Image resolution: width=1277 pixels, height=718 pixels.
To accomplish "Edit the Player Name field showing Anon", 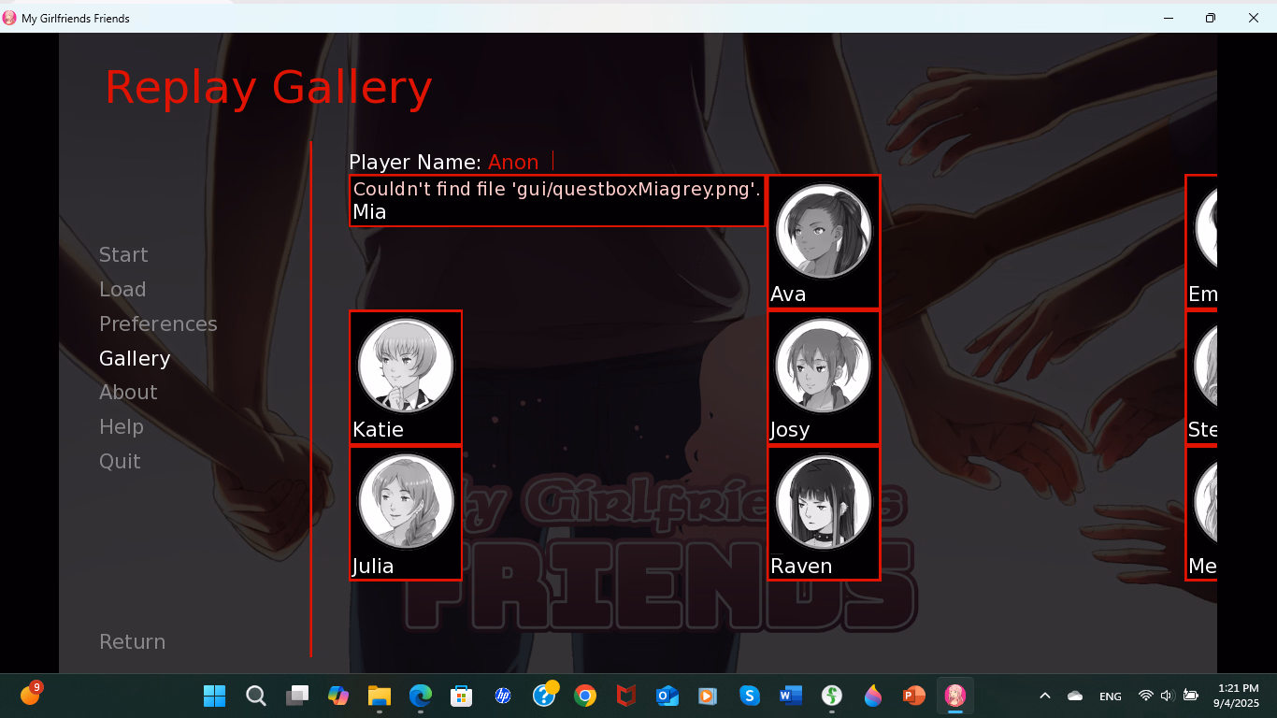I will click(513, 162).
